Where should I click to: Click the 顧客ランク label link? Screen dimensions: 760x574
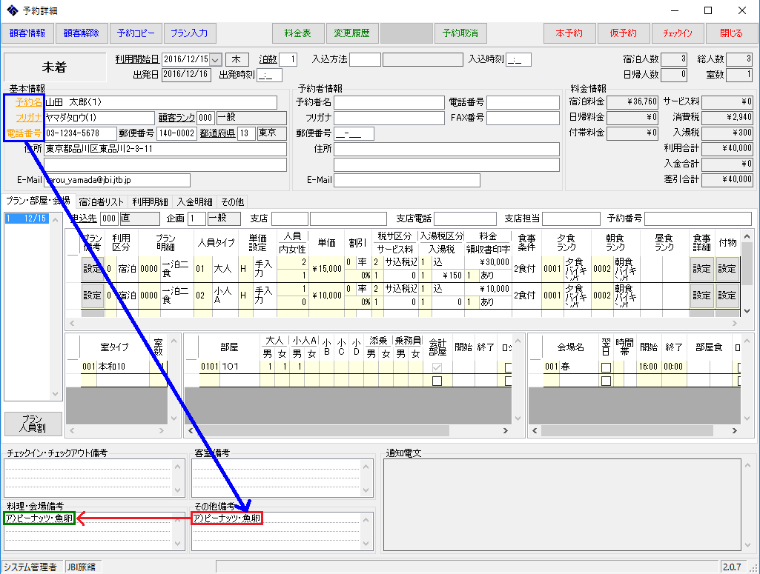tap(176, 118)
